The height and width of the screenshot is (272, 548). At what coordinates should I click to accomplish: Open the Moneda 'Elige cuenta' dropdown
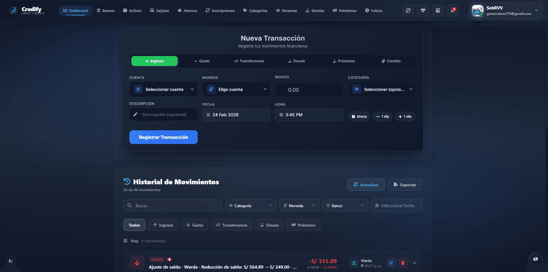click(236, 89)
